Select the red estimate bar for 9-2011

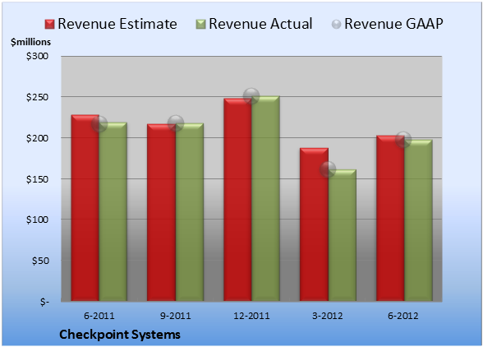(x=161, y=212)
